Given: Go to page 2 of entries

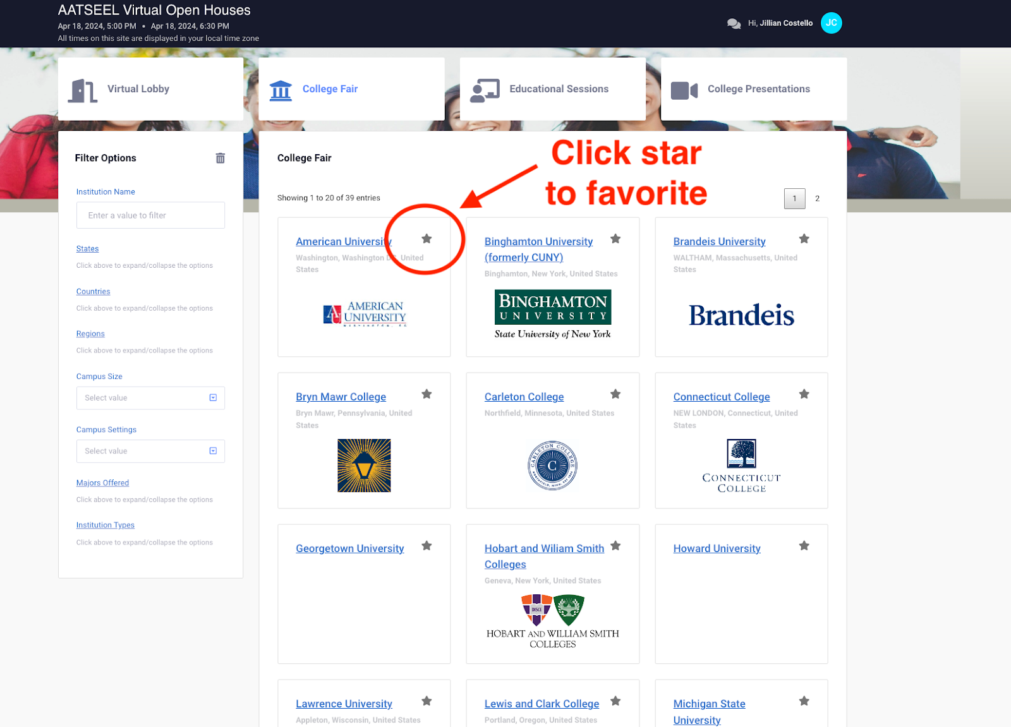Looking at the screenshot, I should (817, 198).
